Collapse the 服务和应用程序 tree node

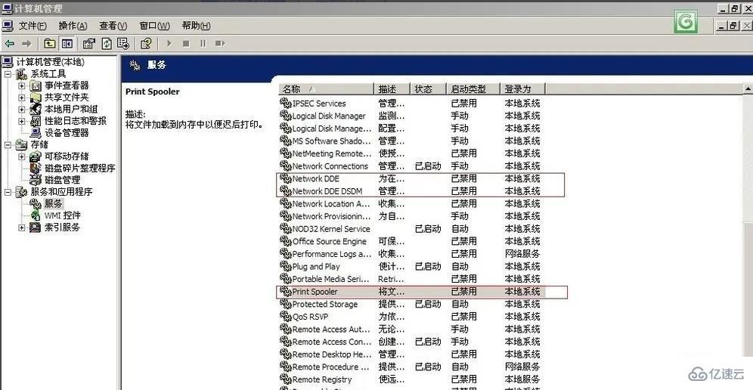pyautogui.click(x=8, y=192)
